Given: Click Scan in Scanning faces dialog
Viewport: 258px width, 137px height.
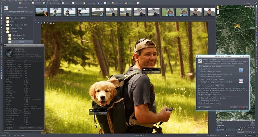Looking at the screenshot, I should coord(234,107).
